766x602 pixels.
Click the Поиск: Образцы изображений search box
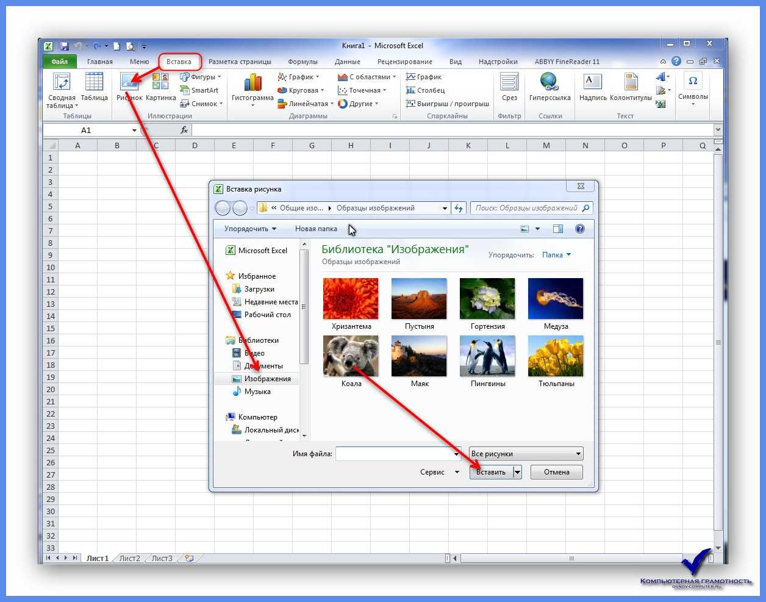tap(531, 208)
